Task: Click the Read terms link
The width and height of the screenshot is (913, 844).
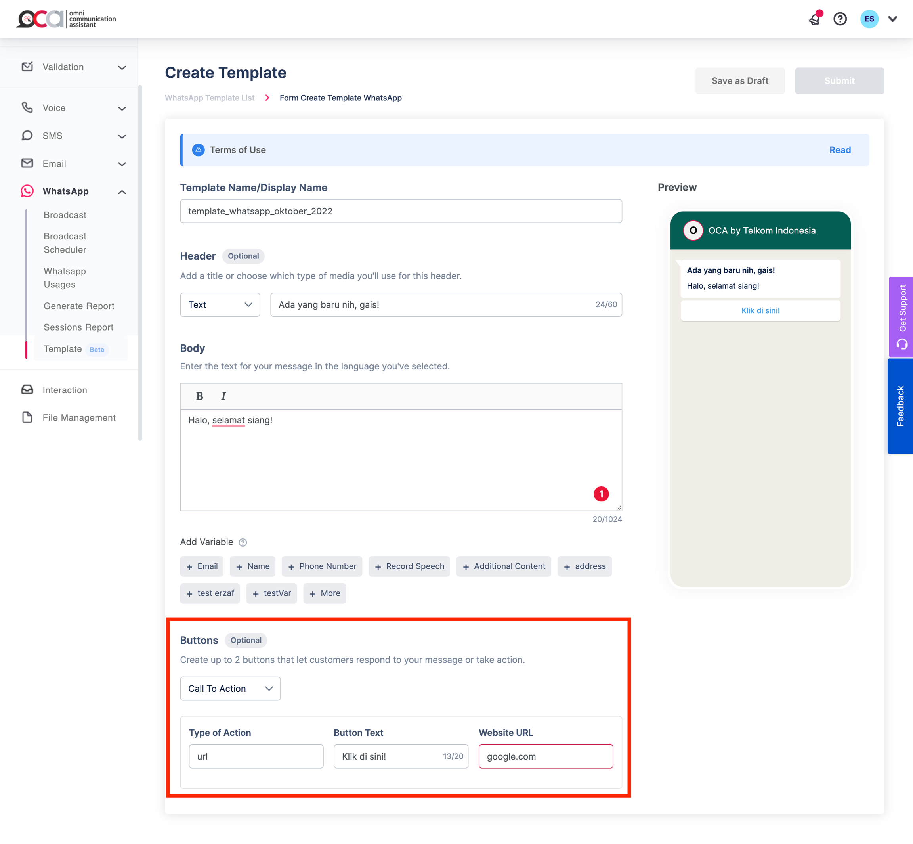Action: 840,150
